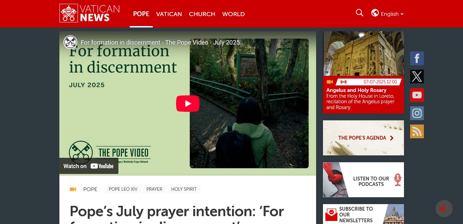Play the Pope Video on YouTube

[188, 104]
